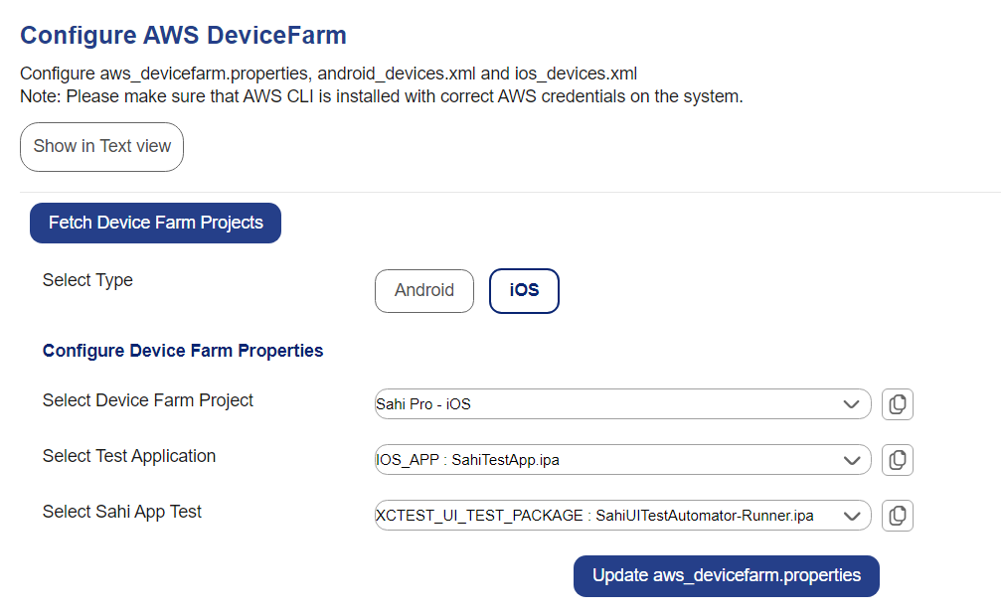Click the XCTEST_UI_TEST_PACKAGE runner selection
Screen dimensions: 1001x614
[x=594, y=516]
